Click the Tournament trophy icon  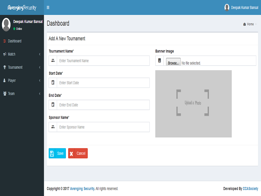(x=5, y=67)
